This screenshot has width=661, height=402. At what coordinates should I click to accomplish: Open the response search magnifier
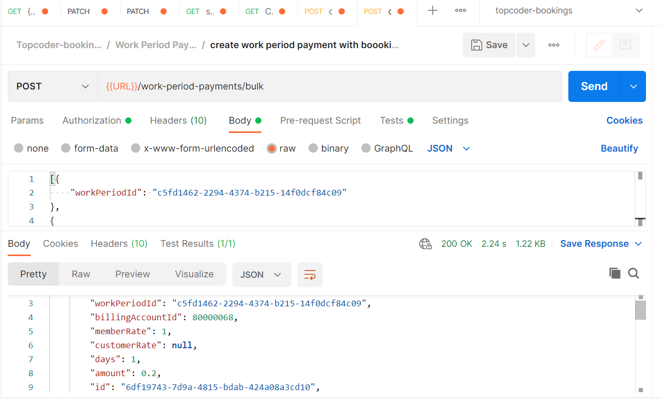tap(634, 273)
